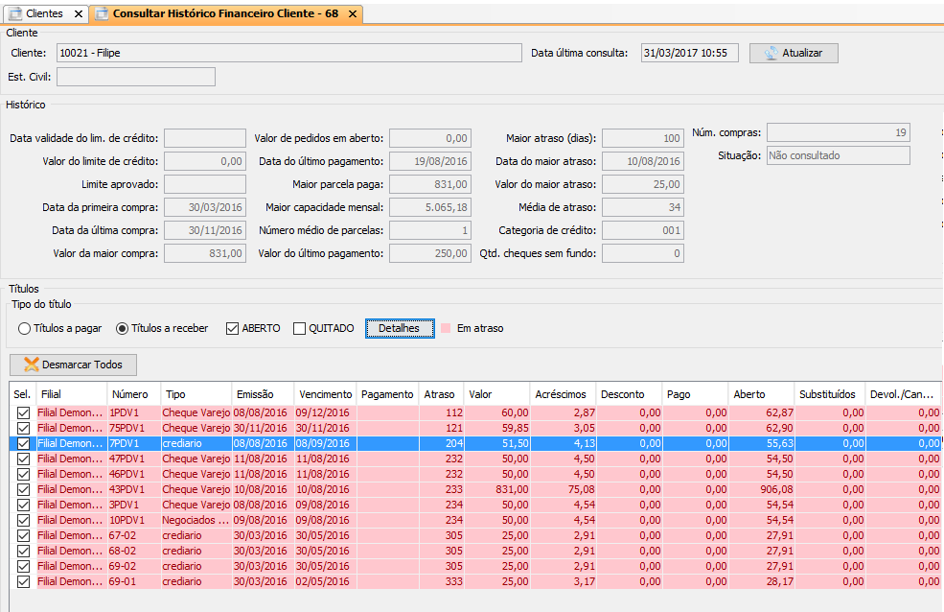944x612 pixels.
Task: Enable the QUITADO checkbox
Action: (300, 328)
